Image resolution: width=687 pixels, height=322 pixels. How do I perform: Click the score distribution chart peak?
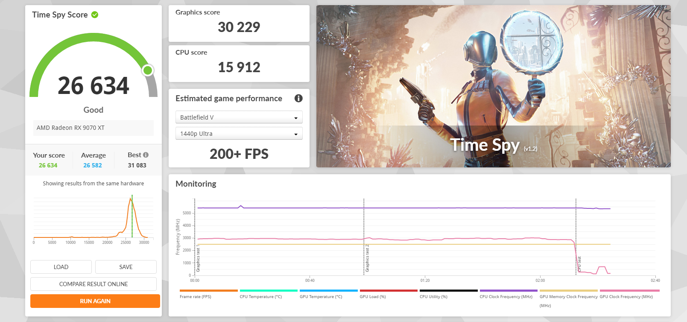[131, 199]
